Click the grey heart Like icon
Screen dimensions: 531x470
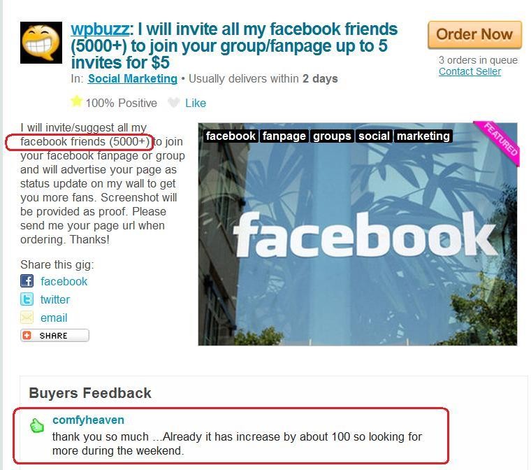pos(174,102)
